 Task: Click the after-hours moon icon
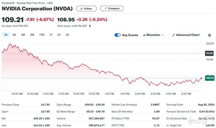point(90,26)
